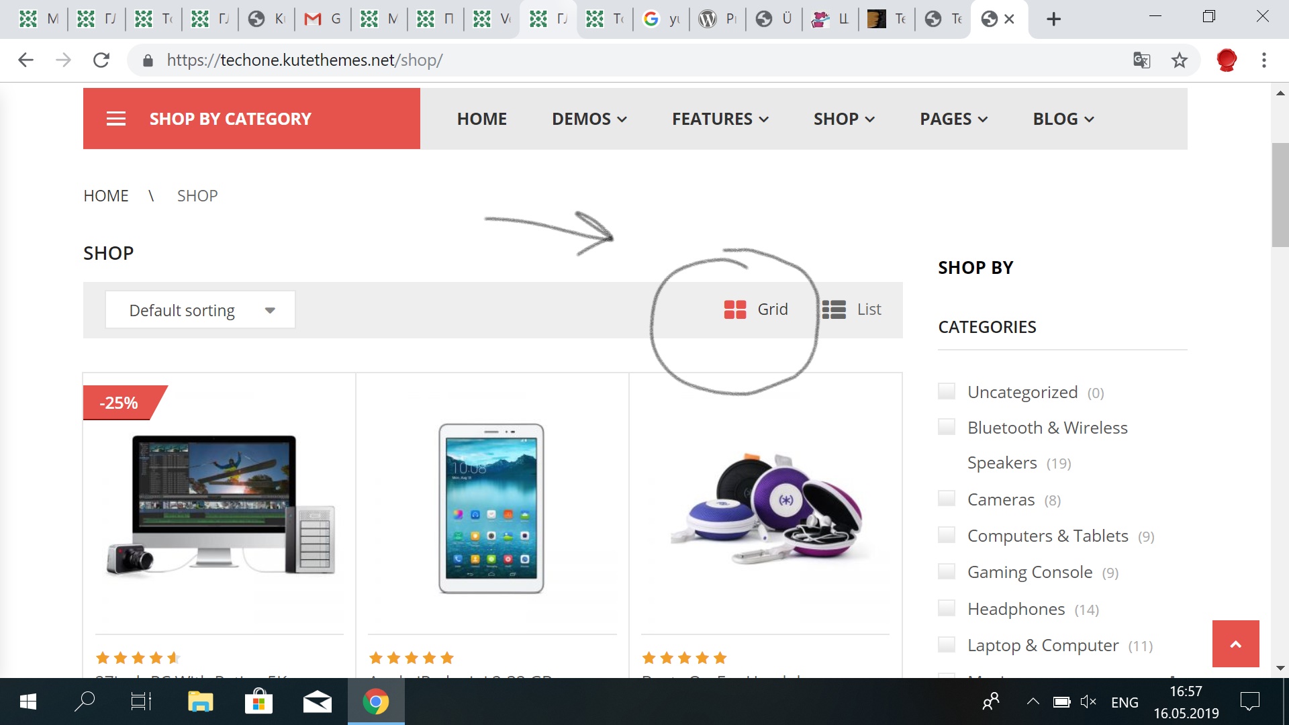Check the Laptop & Computer box
1289x725 pixels.
click(x=947, y=644)
